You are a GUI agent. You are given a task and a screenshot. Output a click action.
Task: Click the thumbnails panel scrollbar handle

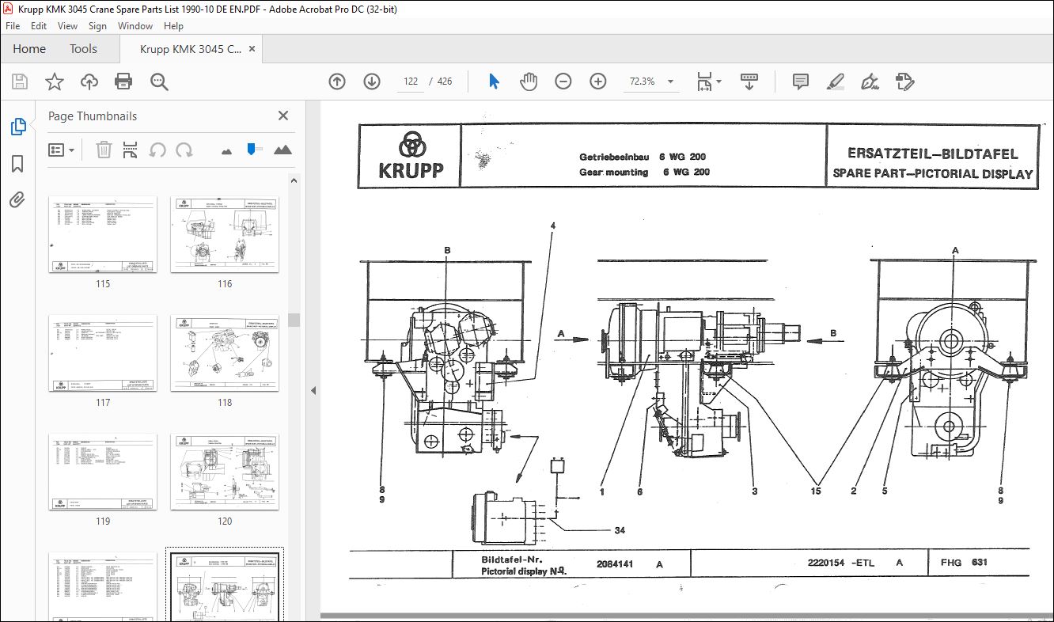point(294,320)
